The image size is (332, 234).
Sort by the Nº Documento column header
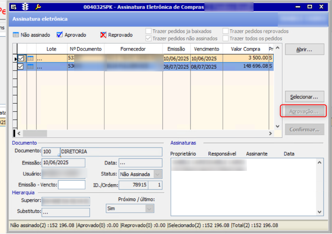[86, 49]
